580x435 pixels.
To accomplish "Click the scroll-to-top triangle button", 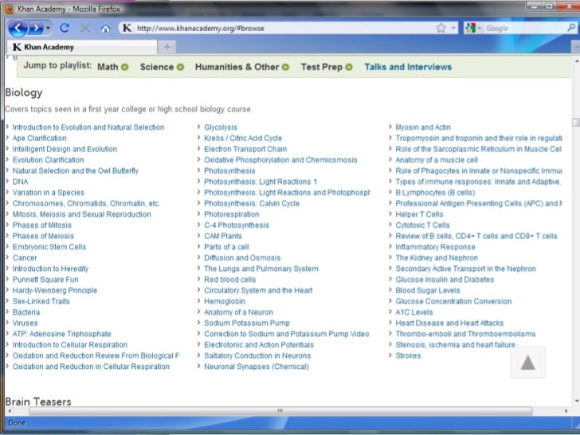I will click(528, 362).
